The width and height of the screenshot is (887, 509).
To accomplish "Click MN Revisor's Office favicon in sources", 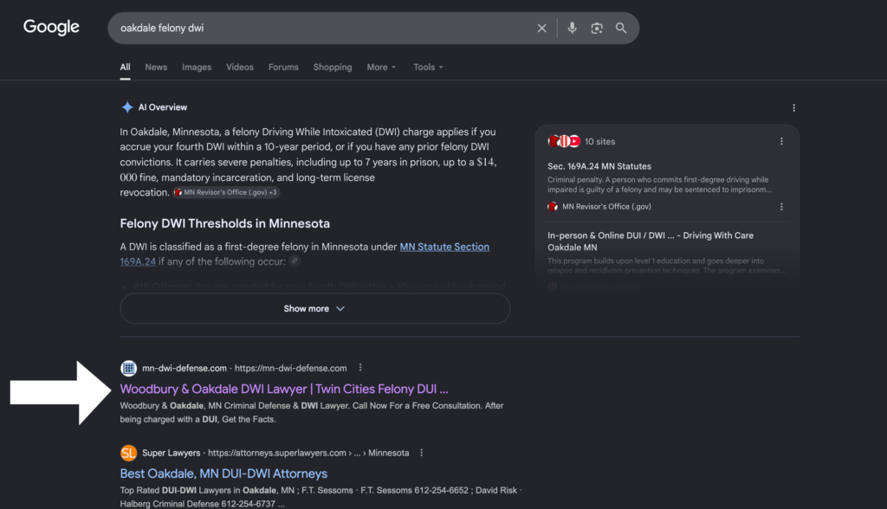I will 553,206.
